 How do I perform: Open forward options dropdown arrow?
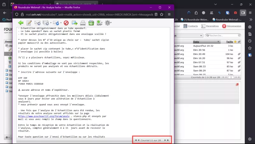[61, 23]
